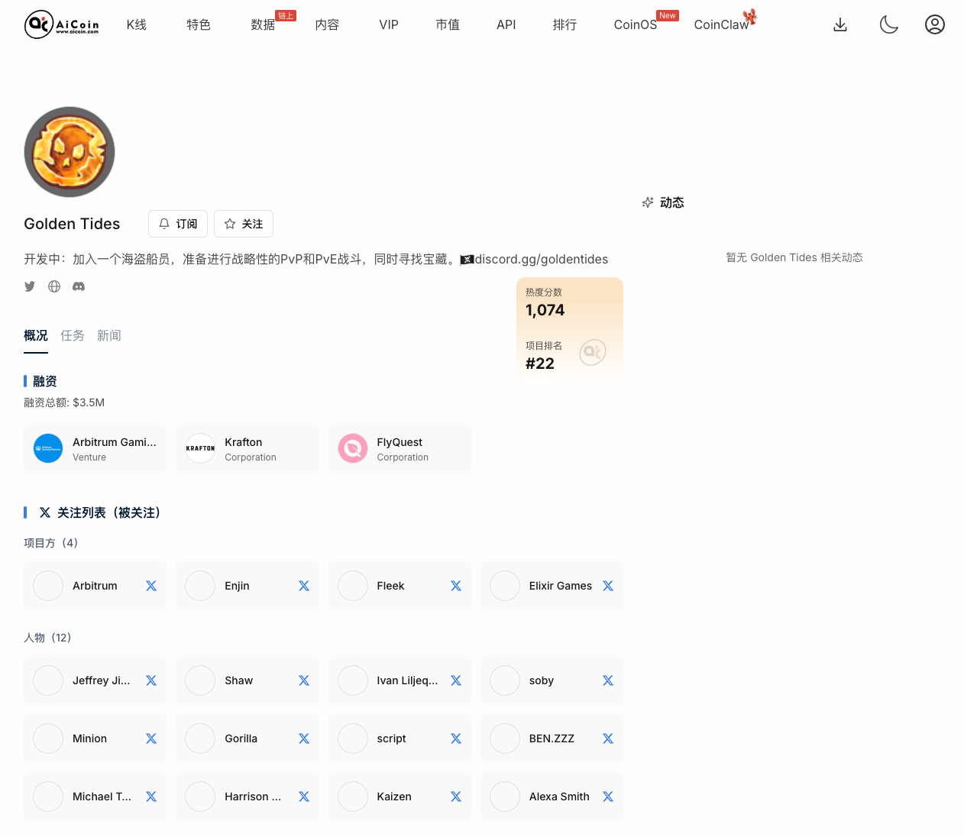Viewport: 964px width, 837px height.
Task: Toggle follow on Arbitrum's X entry
Action: click(x=150, y=585)
